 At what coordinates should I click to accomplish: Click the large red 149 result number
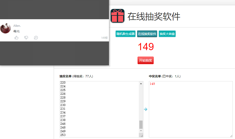[146, 47]
